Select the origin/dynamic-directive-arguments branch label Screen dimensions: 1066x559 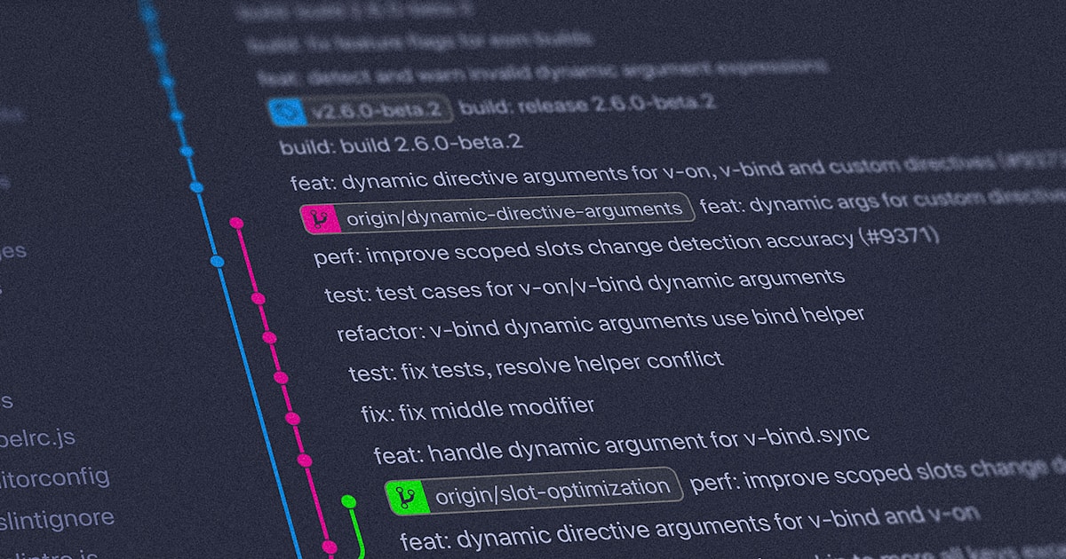coord(497,212)
